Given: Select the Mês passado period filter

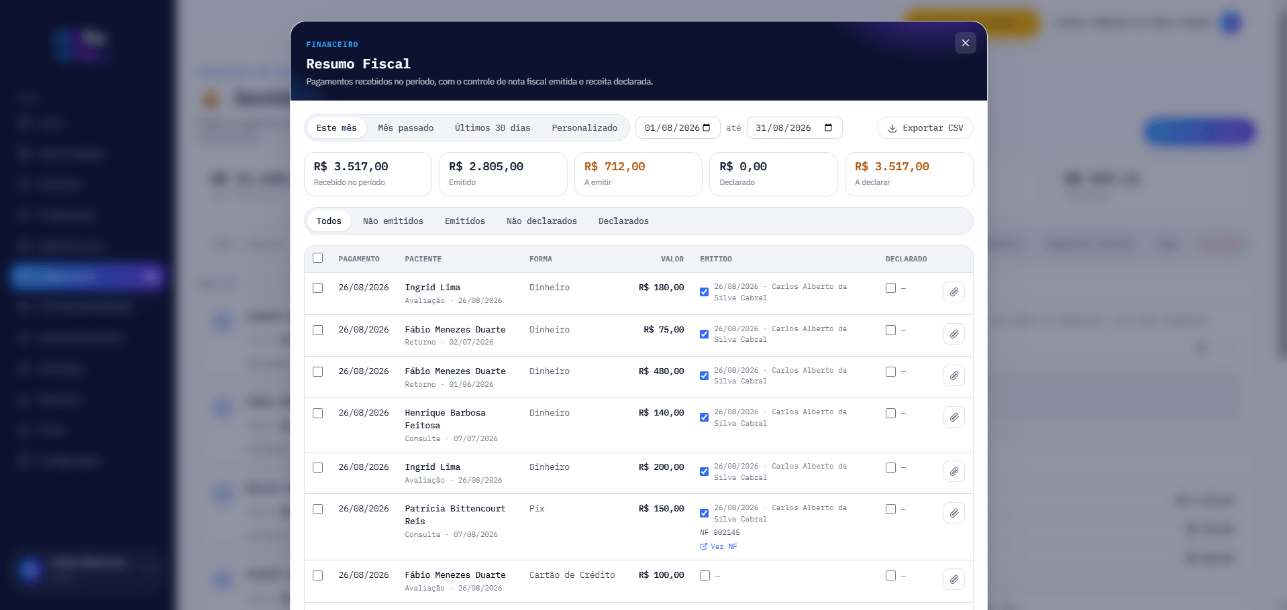Looking at the screenshot, I should coord(405,128).
